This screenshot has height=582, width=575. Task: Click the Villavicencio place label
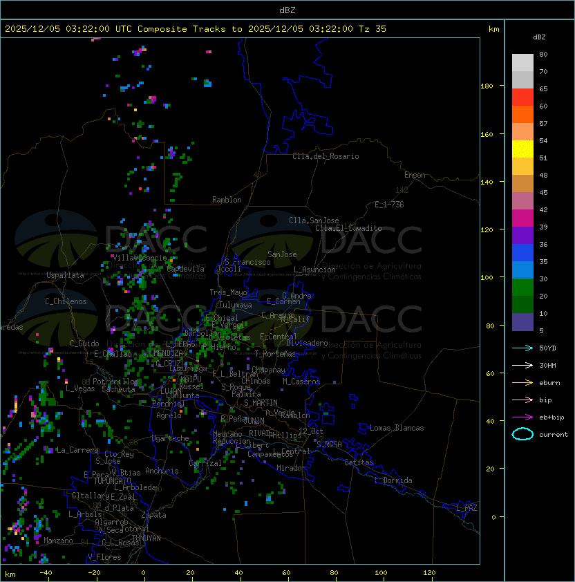140,258
